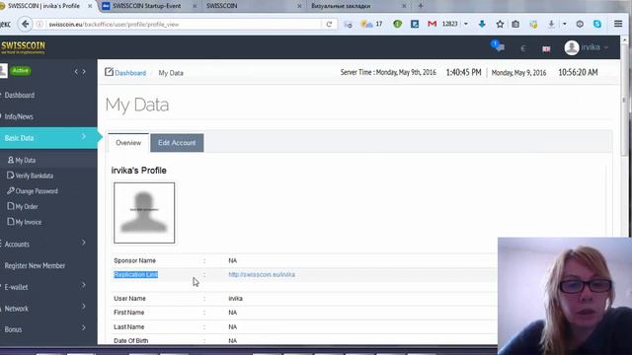Click the blue download arrow extension icon
Image resolution: width=632 pixels, height=355 pixels.
[x=482, y=24]
